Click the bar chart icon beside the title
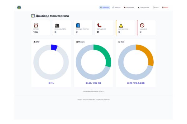The width and height of the screenshot is (187, 124). coord(33,16)
